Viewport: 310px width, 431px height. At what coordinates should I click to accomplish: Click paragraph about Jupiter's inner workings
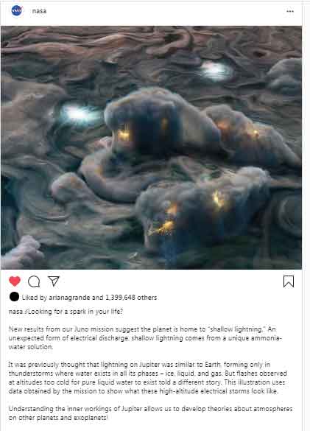(150, 413)
